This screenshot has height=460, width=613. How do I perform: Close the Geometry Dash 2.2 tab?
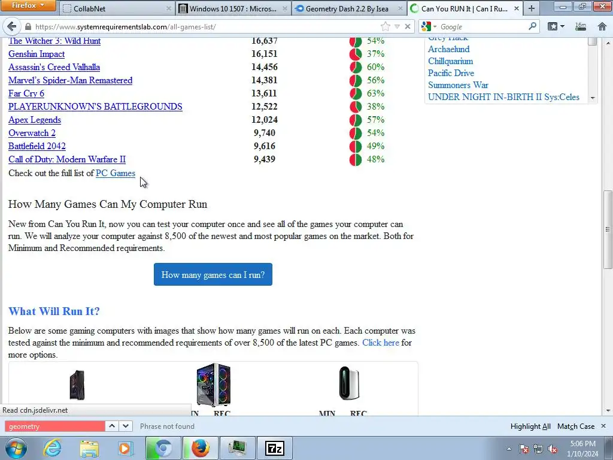click(400, 8)
